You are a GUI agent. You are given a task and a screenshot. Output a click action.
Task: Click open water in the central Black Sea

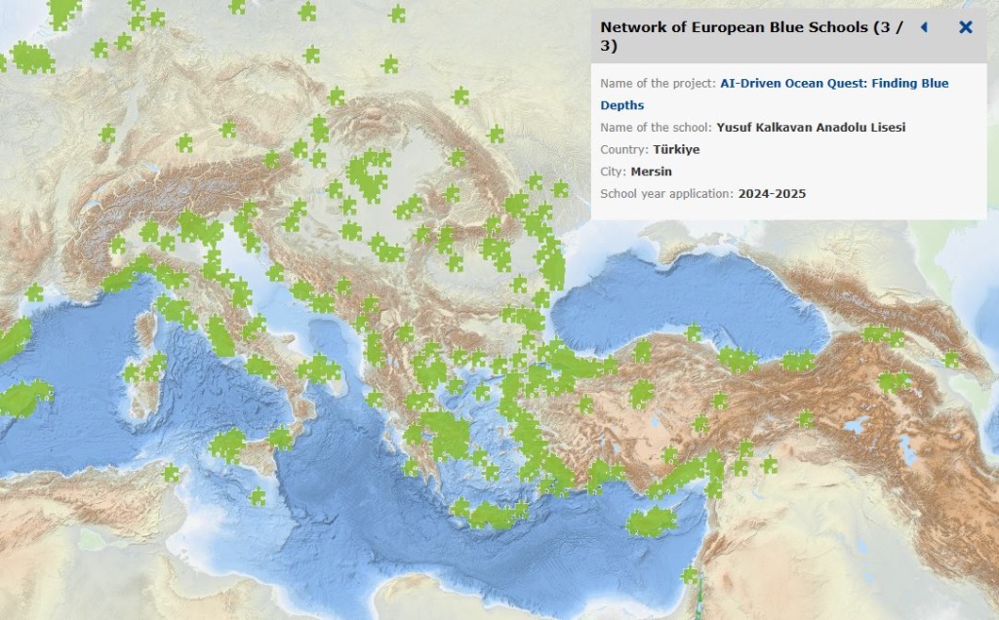(x=683, y=292)
